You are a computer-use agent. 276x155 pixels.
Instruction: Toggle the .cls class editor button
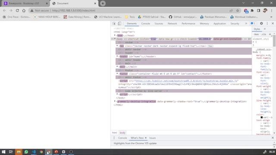click(x=263, y=34)
